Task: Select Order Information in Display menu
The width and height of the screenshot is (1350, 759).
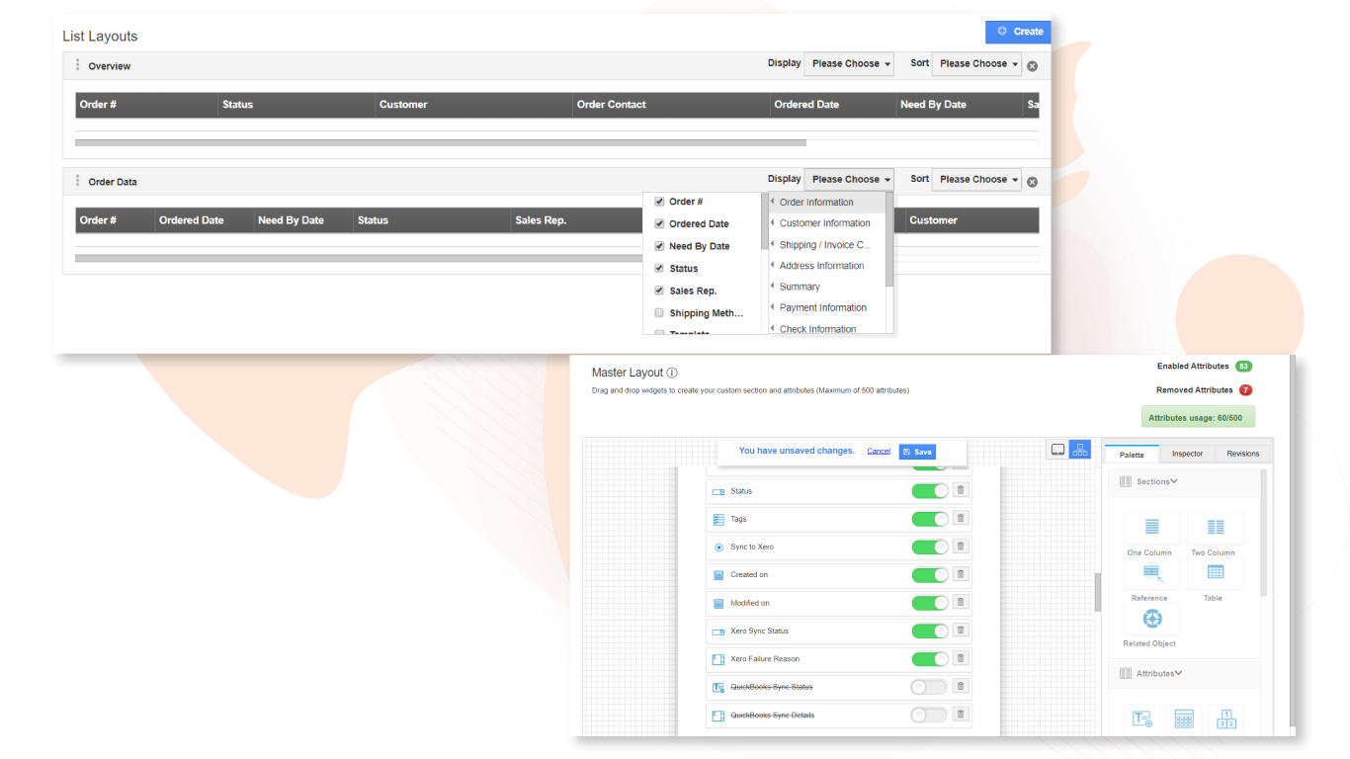Action: 827,202
